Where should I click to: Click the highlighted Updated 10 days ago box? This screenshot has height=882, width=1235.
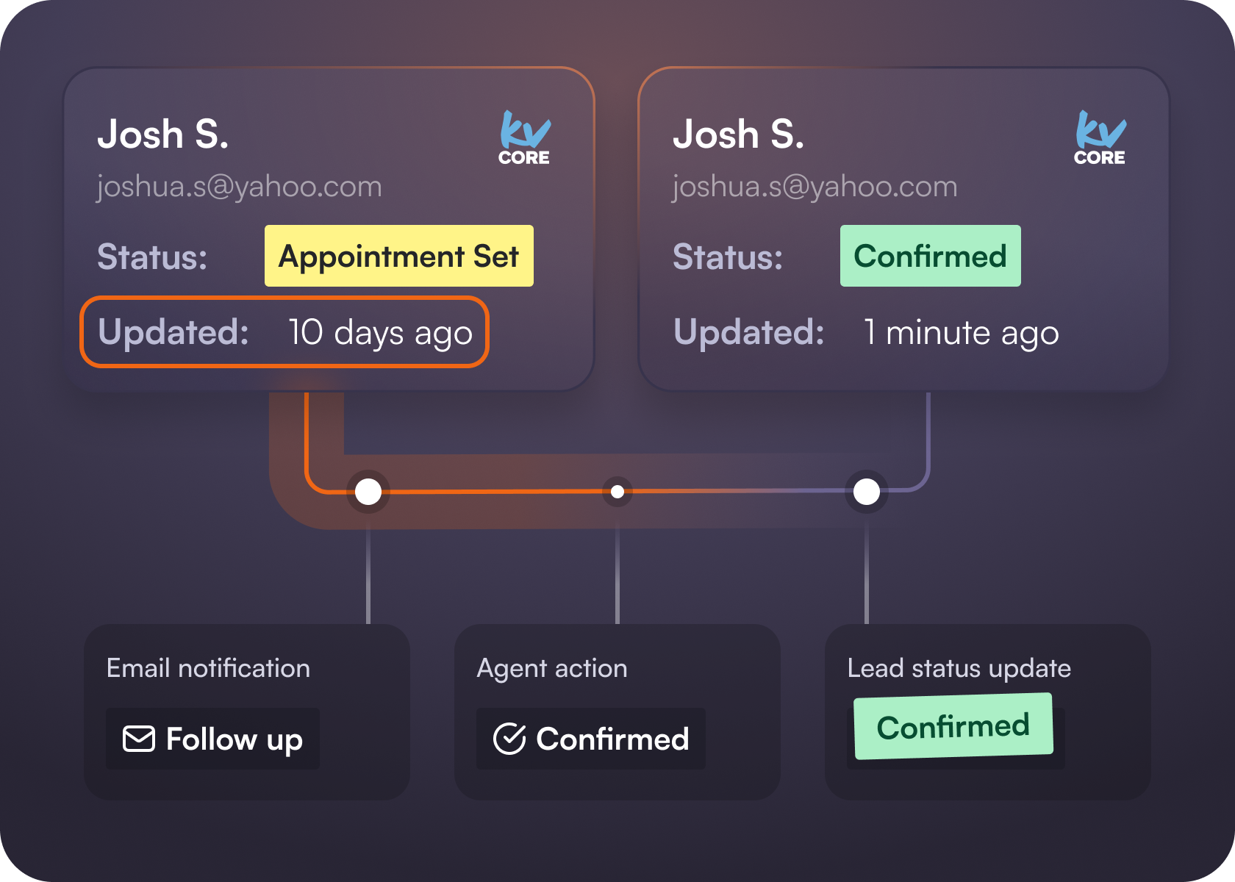[x=284, y=332]
